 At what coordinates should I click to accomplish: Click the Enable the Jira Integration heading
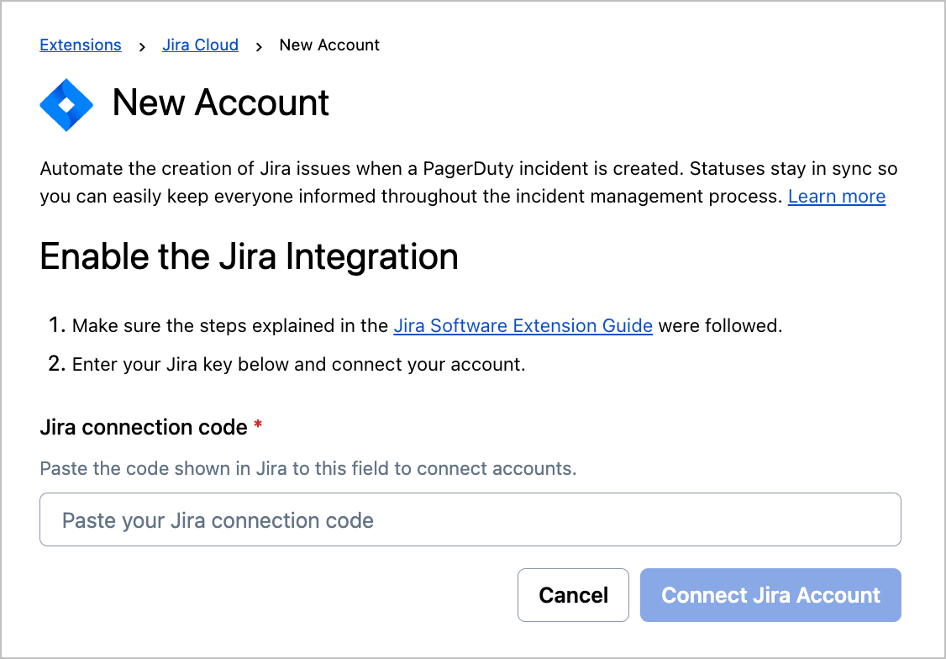point(249,256)
